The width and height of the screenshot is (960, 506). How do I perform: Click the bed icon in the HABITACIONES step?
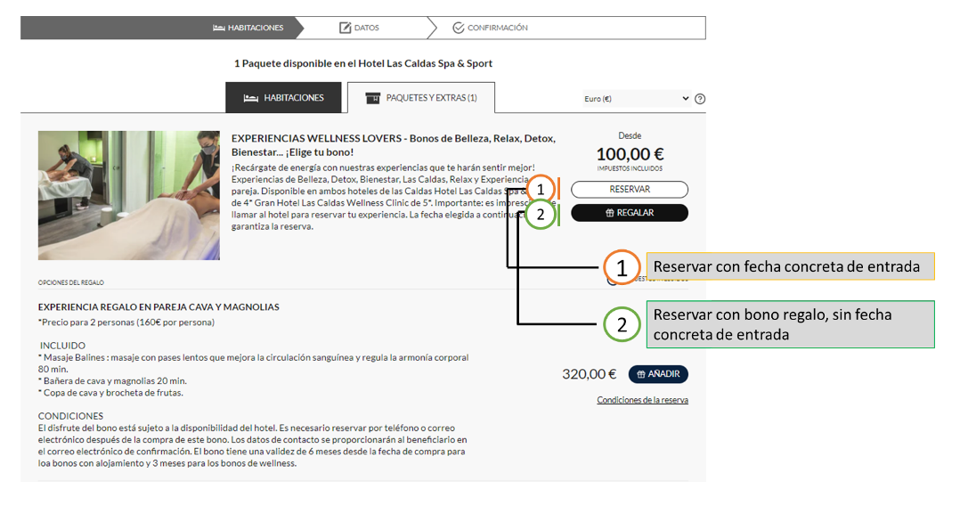(x=219, y=28)
